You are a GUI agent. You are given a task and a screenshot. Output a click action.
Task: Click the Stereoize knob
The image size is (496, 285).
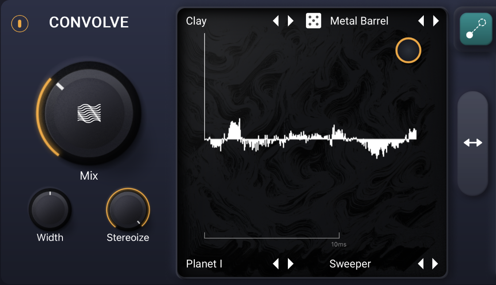pos(128,209)
